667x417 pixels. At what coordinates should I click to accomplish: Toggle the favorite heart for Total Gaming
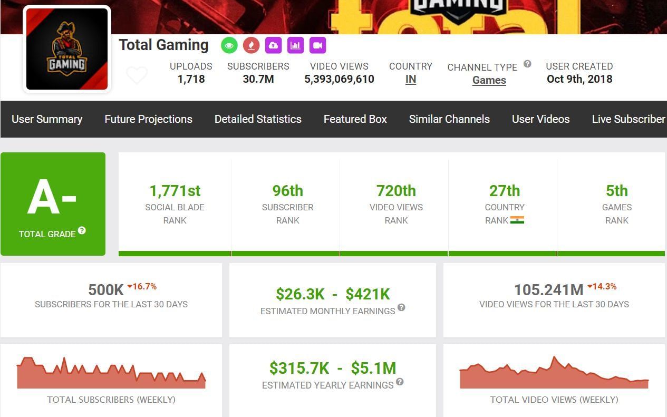point(137,75)
